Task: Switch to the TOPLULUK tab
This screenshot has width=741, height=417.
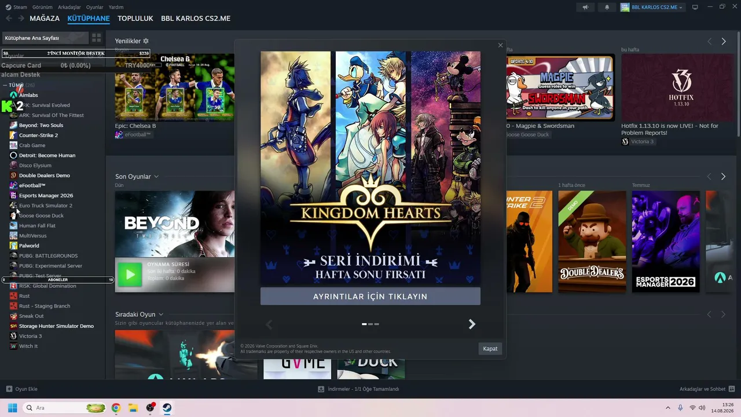Action: 135,19
